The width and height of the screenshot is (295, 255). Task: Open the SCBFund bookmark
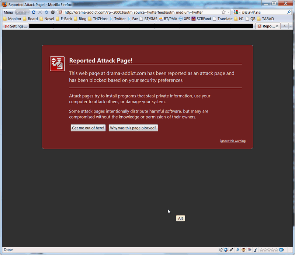pos(201,19)
